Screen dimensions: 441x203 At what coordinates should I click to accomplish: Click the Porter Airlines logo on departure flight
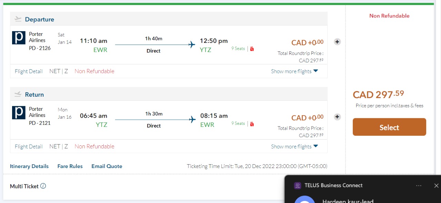pos(19,38)
